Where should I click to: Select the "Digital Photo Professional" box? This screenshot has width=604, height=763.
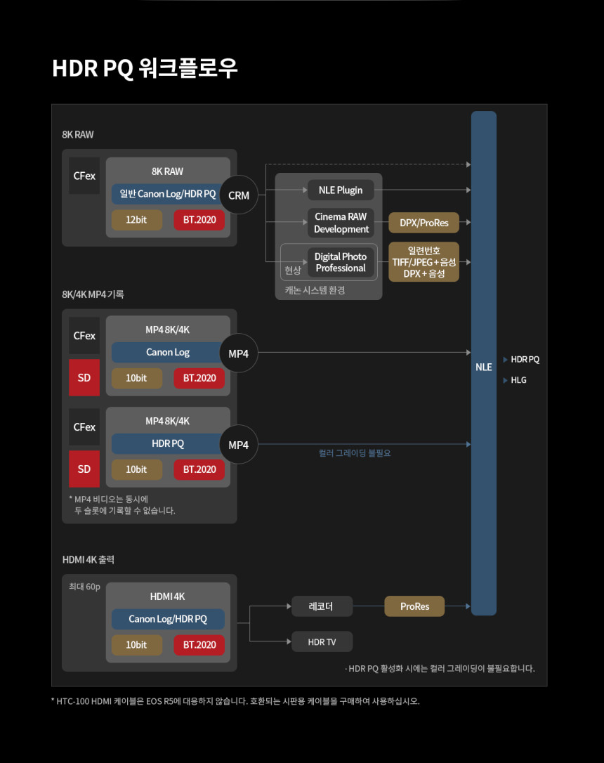point(341,262)
